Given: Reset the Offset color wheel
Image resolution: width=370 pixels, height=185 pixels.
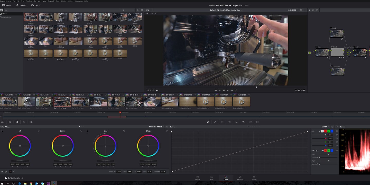Looking at the screenshot, I should 167,131.
